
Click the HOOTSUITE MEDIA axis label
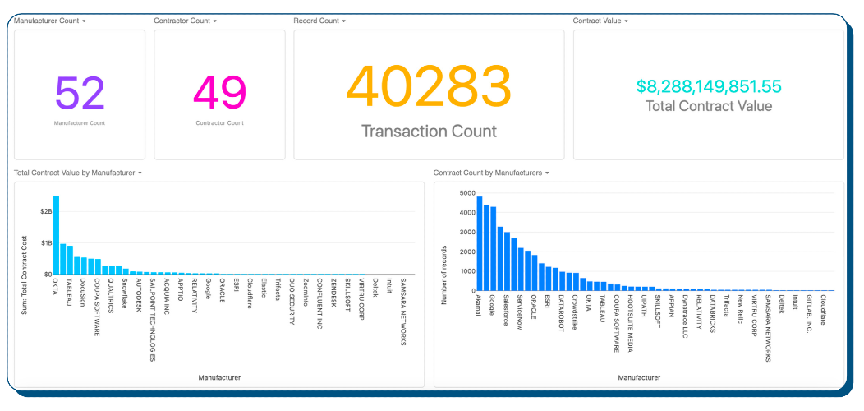click(631, 322)
